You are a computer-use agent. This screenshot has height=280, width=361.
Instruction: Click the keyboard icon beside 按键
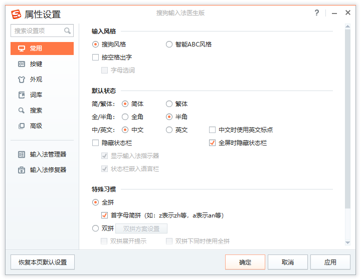(22, 64)
